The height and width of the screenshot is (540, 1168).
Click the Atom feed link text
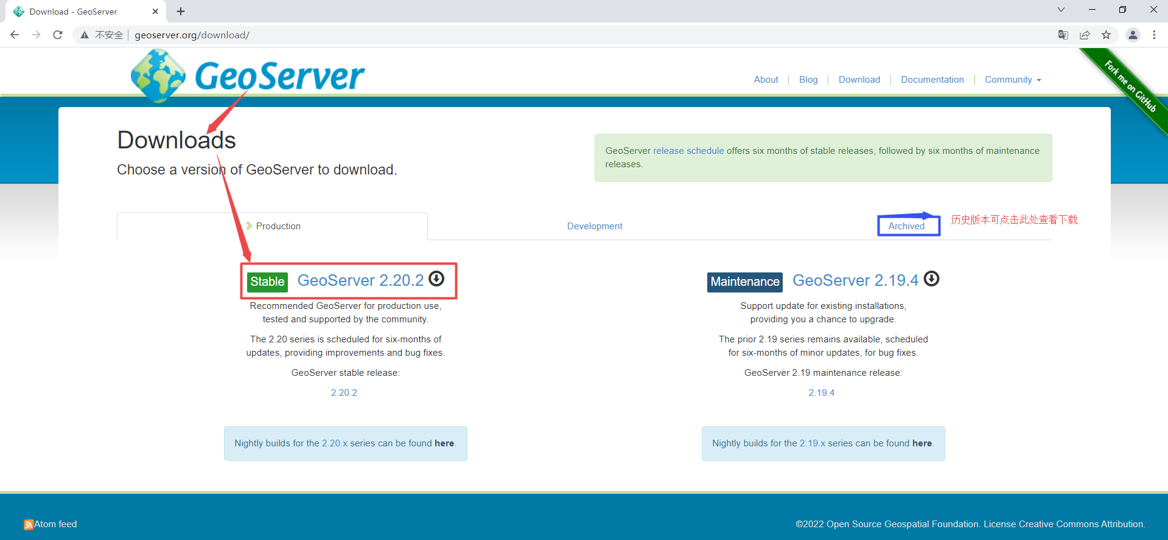(55, 524)
